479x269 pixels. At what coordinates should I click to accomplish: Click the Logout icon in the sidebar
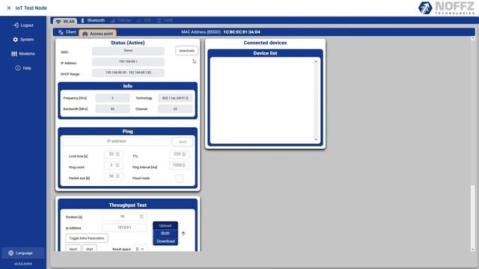pyautogui.click(x=16, y=25)
